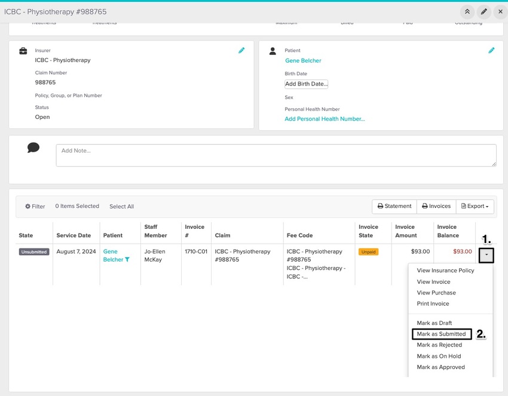Image resolution: width=508 pixels, height=396 pixels.
Task: Click the speech bubble note icon
Action: (x=33, y=148)
